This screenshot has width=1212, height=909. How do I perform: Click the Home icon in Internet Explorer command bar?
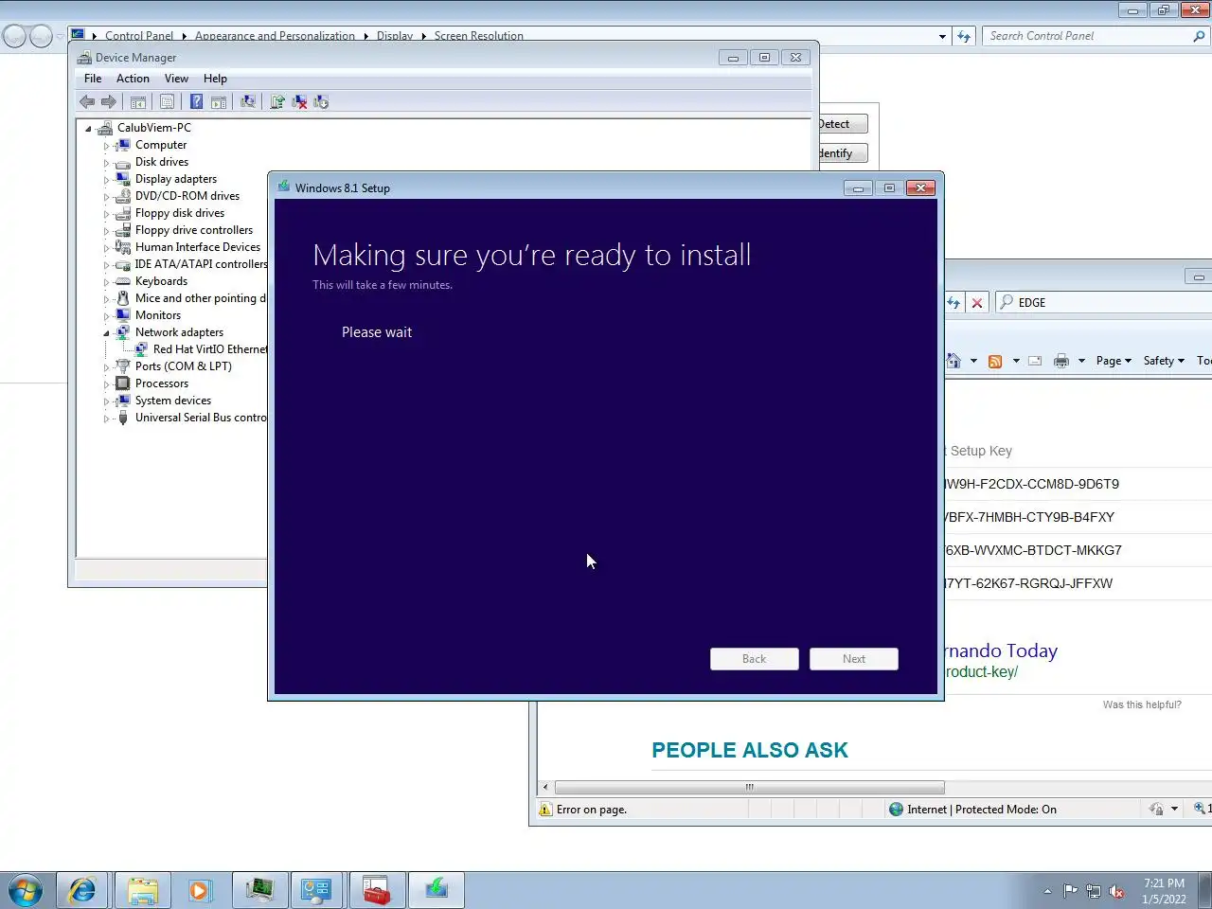click(954, 361)
